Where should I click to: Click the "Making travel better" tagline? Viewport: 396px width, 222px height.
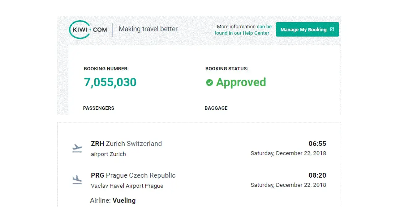point(148,29)
